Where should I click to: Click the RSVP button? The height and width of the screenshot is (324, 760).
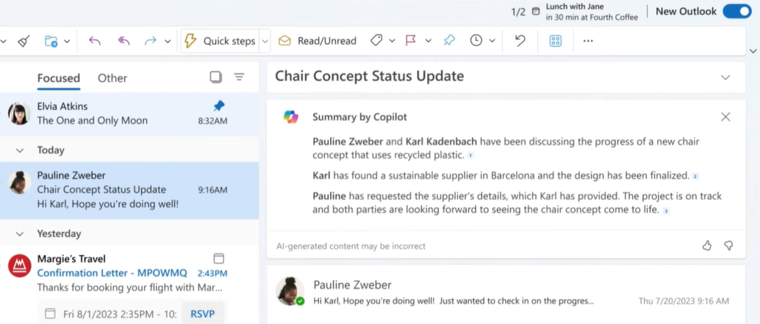click(x=203, y=314)
